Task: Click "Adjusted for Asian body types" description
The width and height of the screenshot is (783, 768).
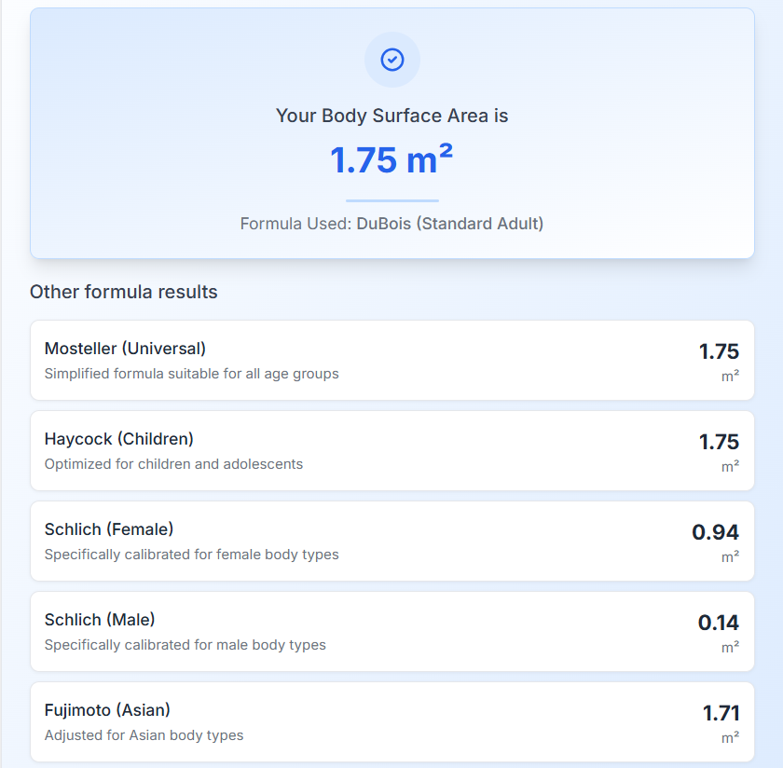Action: (x=144, y=735)
